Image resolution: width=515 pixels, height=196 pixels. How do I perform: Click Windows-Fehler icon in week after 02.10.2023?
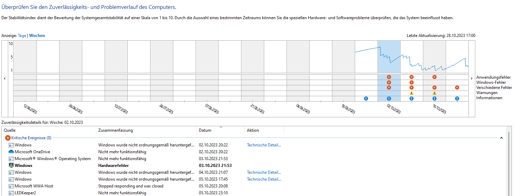(412, 82)
